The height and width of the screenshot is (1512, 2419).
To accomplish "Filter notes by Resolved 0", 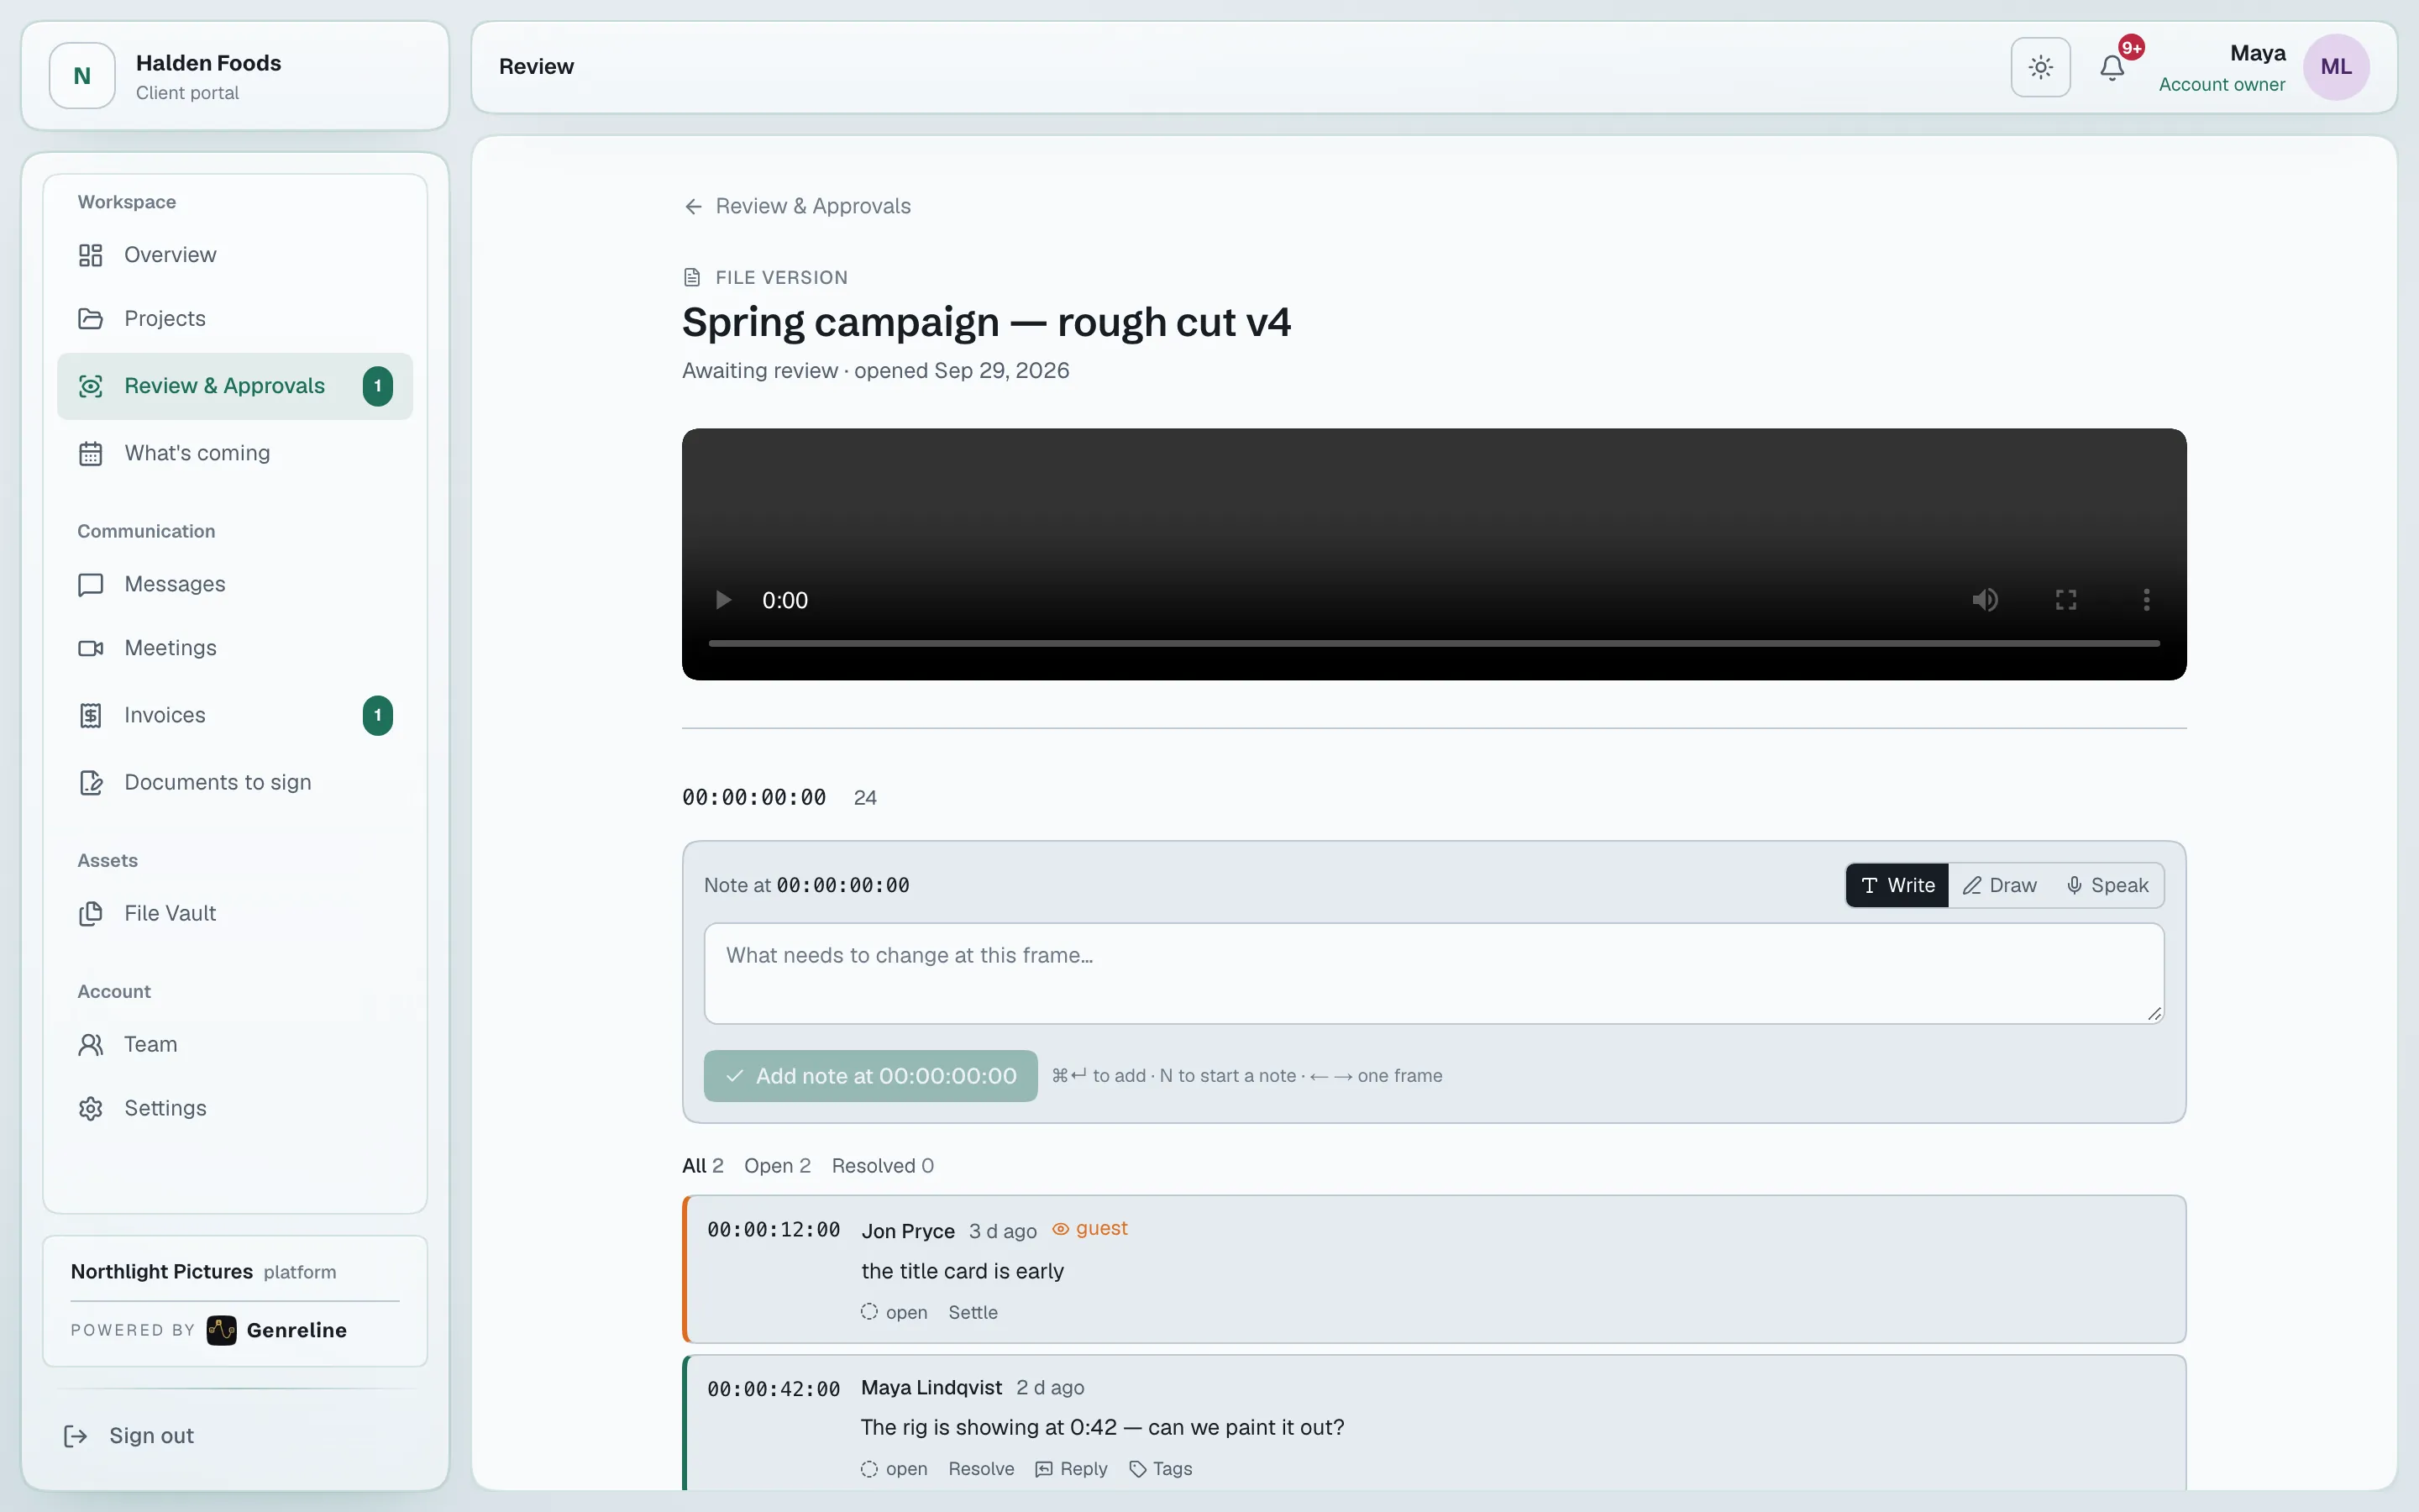I will tap(883, 1166).
